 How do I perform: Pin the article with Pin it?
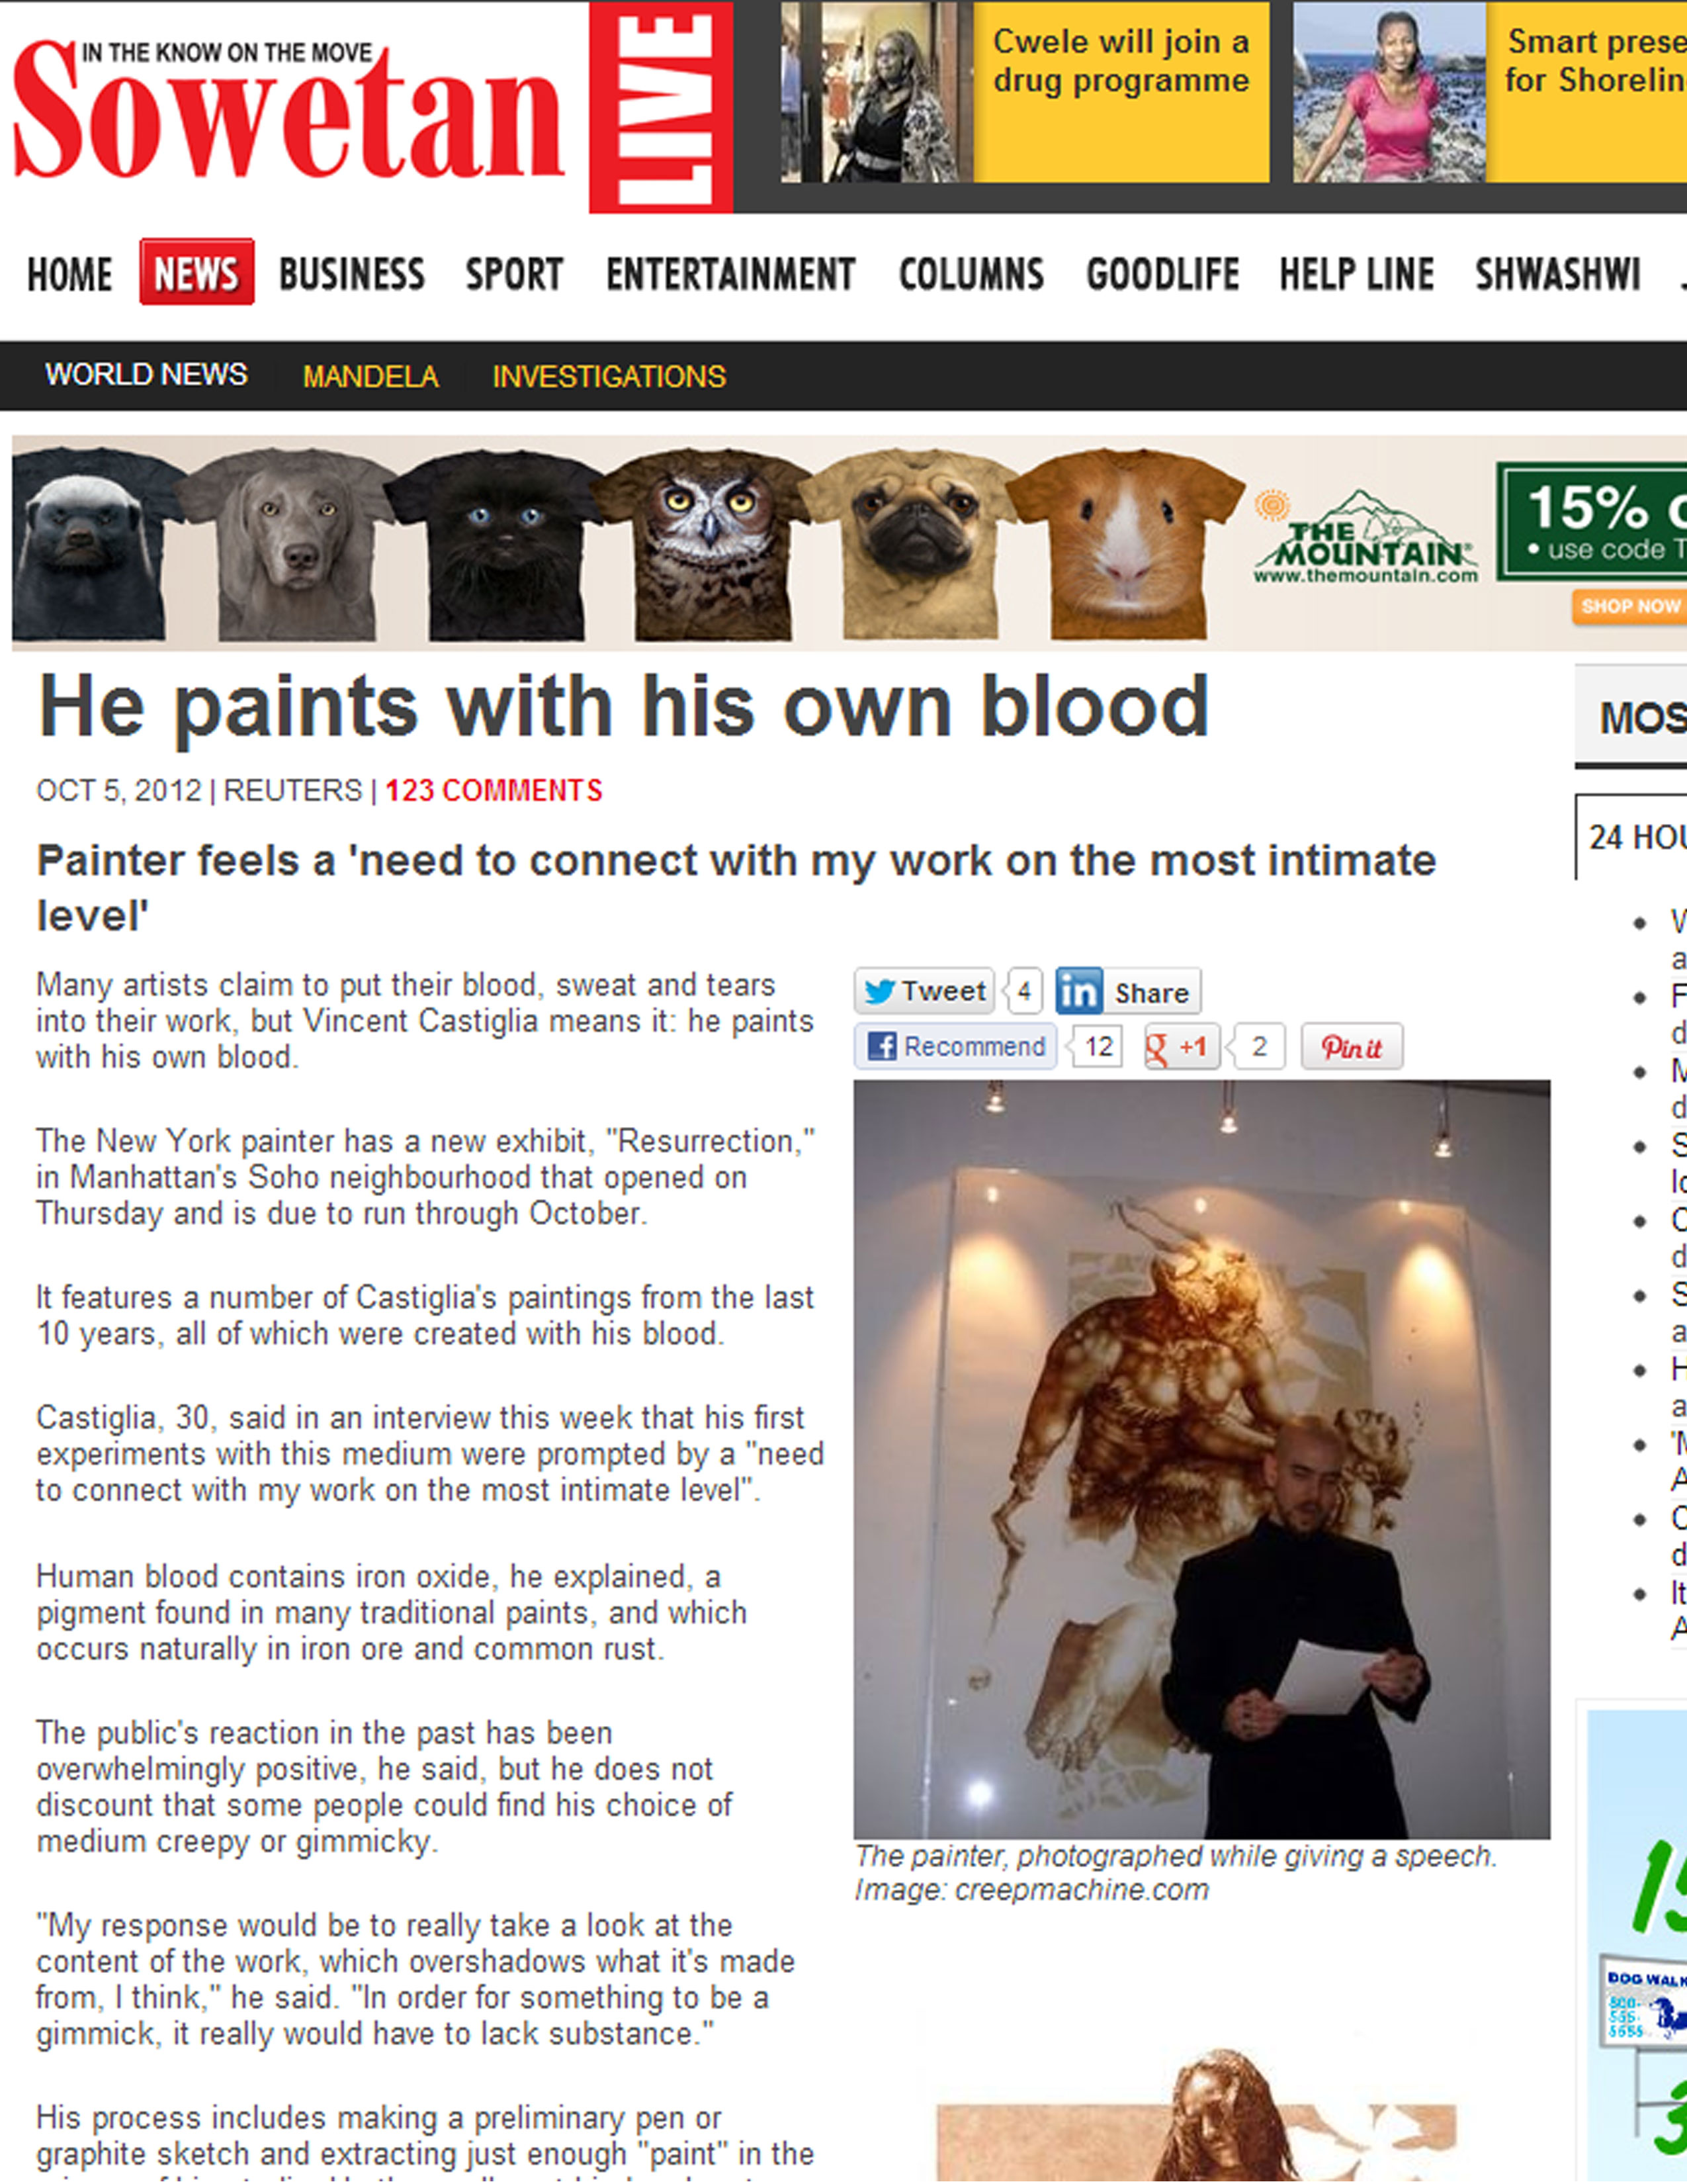(x=1351, y=1046)
